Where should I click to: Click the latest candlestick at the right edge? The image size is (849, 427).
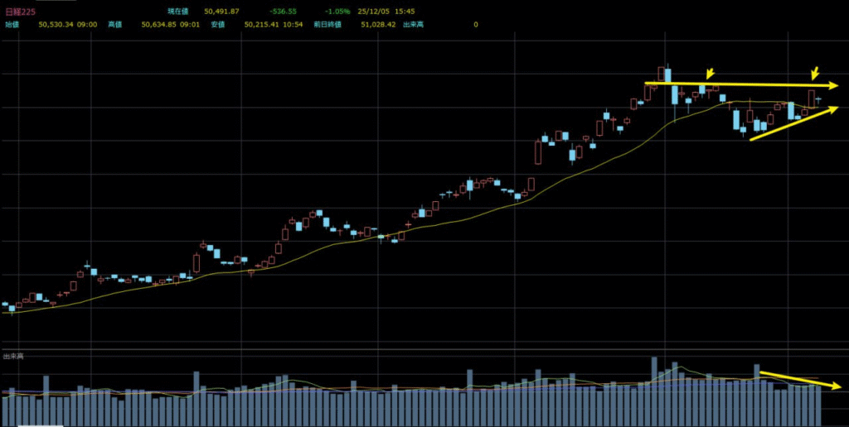818,99
